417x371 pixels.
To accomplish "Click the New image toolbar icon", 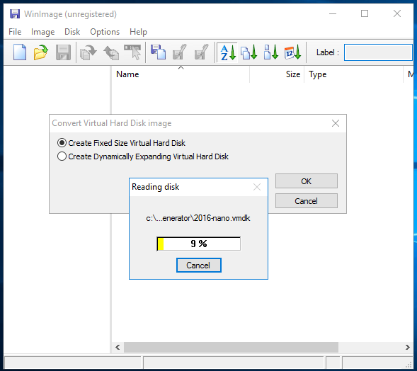I will pos(20,52).
